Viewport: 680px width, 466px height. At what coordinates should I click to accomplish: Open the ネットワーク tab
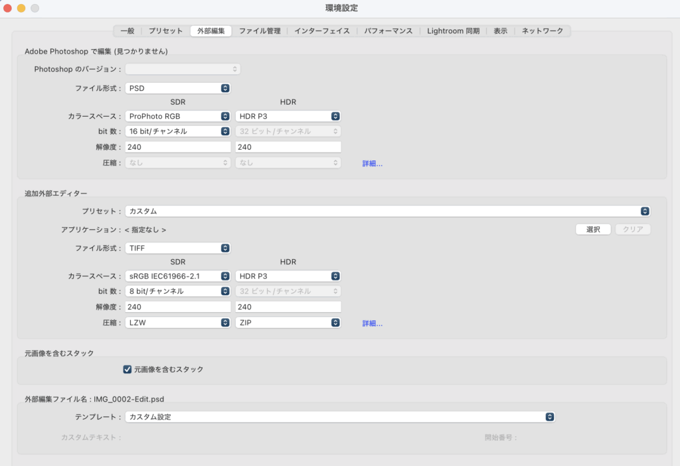[543, 30]
